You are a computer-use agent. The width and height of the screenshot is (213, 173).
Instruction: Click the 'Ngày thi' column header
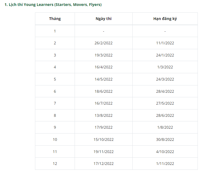(x=103, y=19)
